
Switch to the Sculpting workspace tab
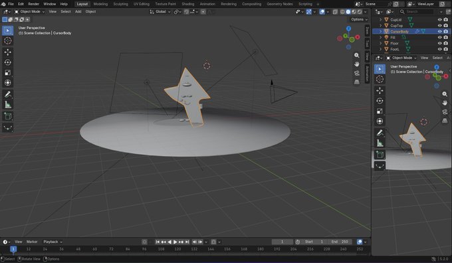point(120,4)
